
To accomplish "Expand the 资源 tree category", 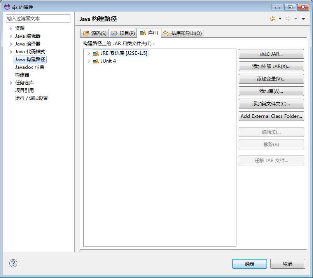I will click(x=11, y=28).
